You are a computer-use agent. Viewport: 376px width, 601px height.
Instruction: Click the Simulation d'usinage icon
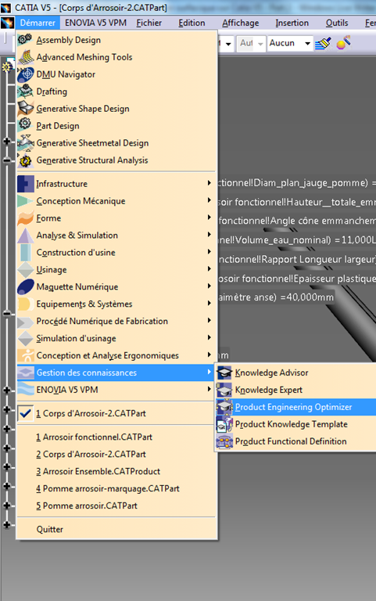pos(25,338)
